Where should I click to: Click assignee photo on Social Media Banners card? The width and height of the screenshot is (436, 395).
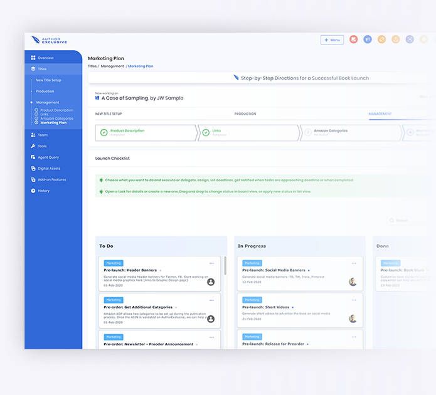click(x=353, y=282)
